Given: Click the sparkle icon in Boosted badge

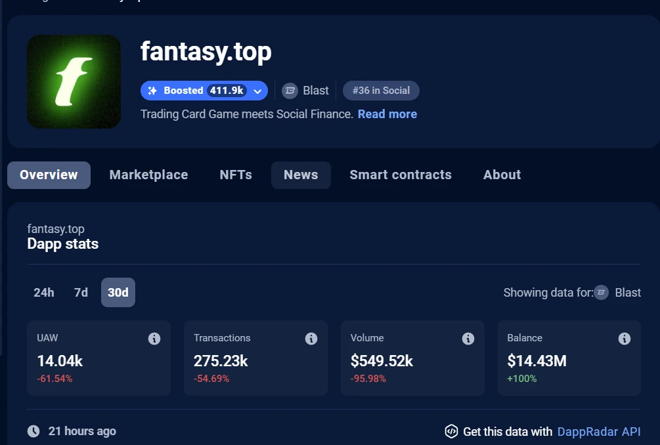Looking at the screenshot, I should pos(152,91).
